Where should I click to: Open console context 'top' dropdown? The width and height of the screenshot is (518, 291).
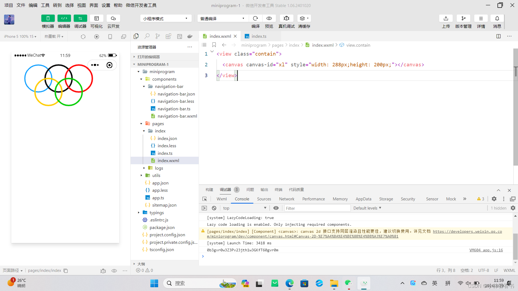[245, 208]
